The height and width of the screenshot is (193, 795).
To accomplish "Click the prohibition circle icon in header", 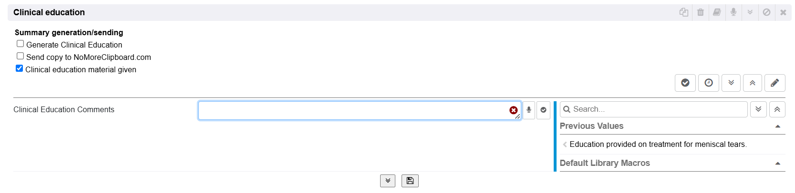I will coord(766,12).
